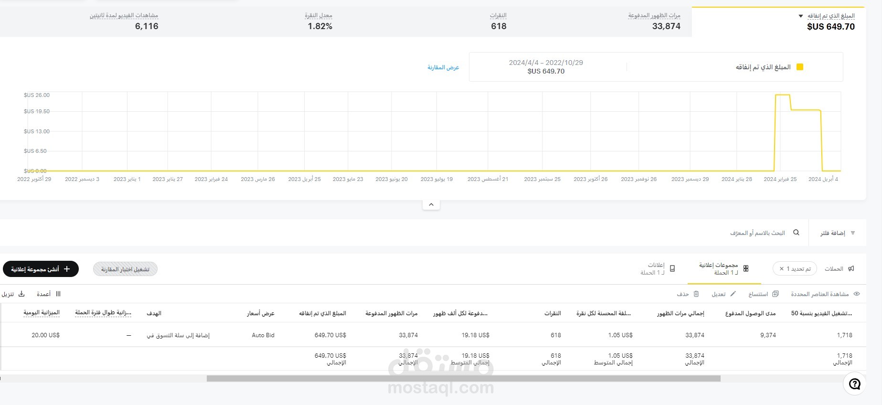Collapse the chart panel with the chevron

(431, 204)
